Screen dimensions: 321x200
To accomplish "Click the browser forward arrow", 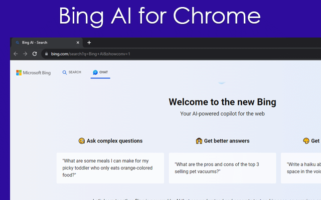I will coord(25,54).
